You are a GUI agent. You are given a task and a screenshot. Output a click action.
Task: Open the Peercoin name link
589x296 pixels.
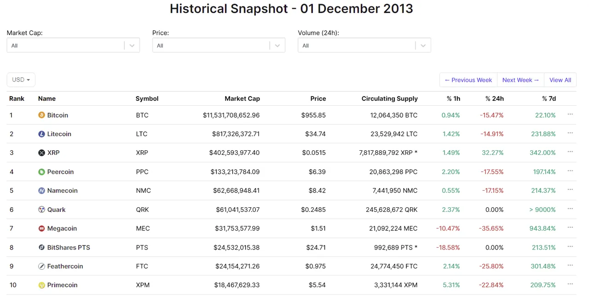[x=60, y=172]
